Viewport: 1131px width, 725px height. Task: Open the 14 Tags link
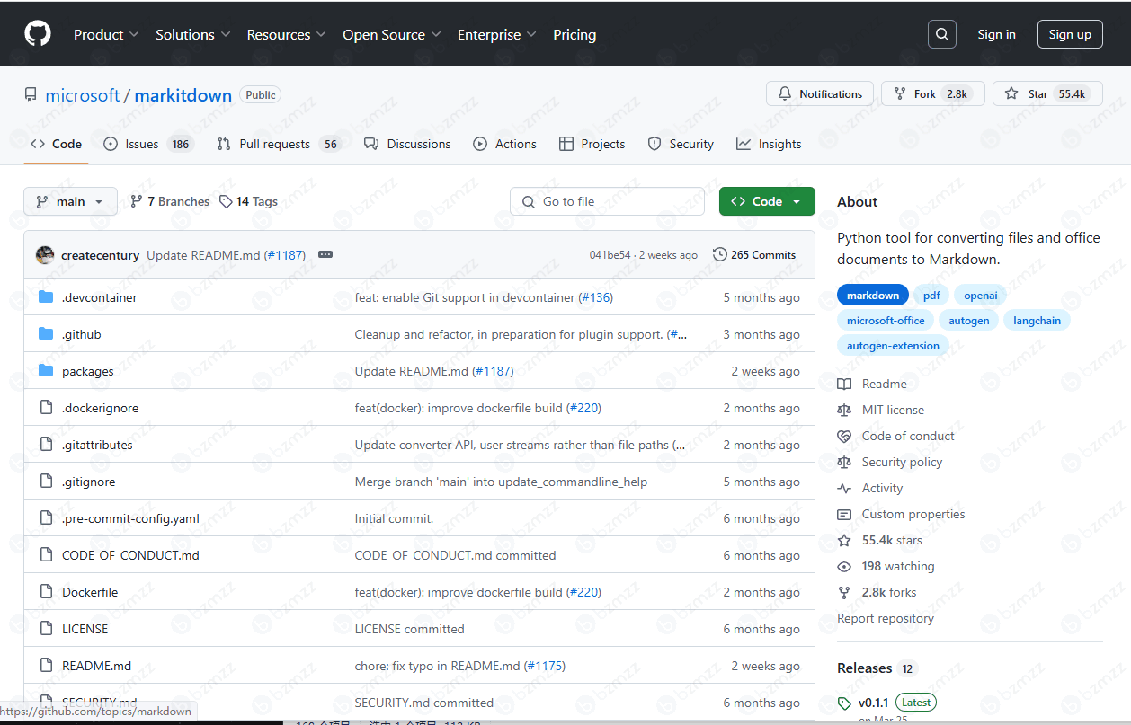249,201
